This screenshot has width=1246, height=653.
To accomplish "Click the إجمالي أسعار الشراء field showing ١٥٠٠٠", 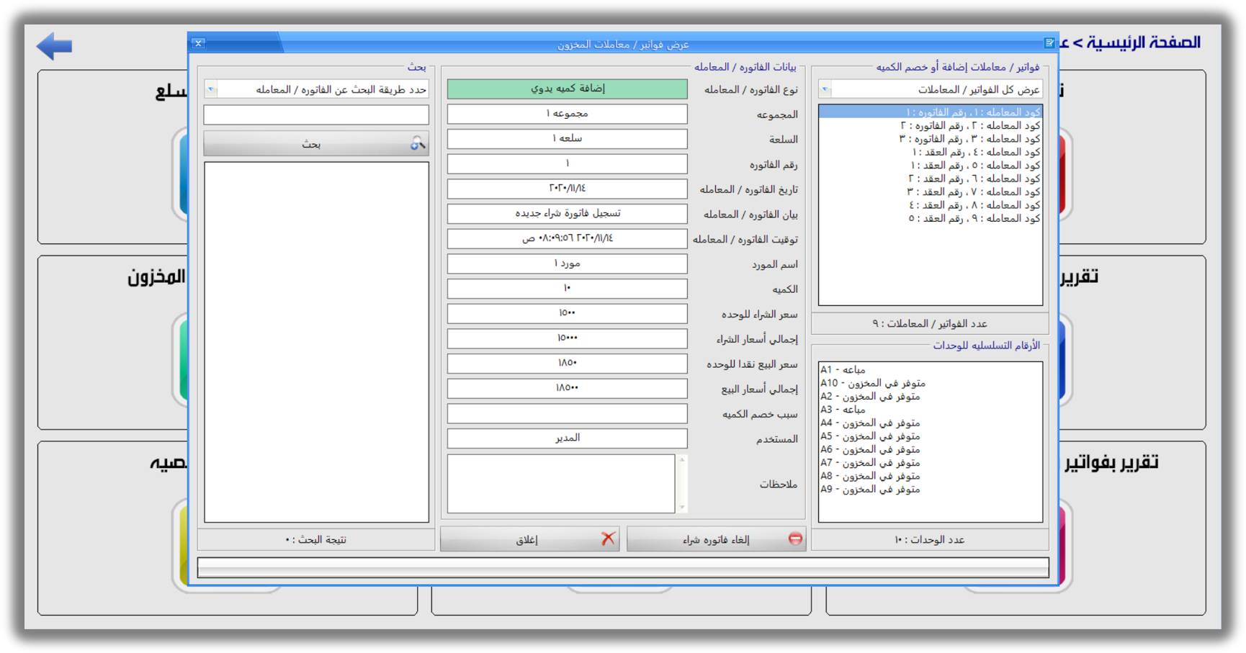I will (x=568, y=338).
